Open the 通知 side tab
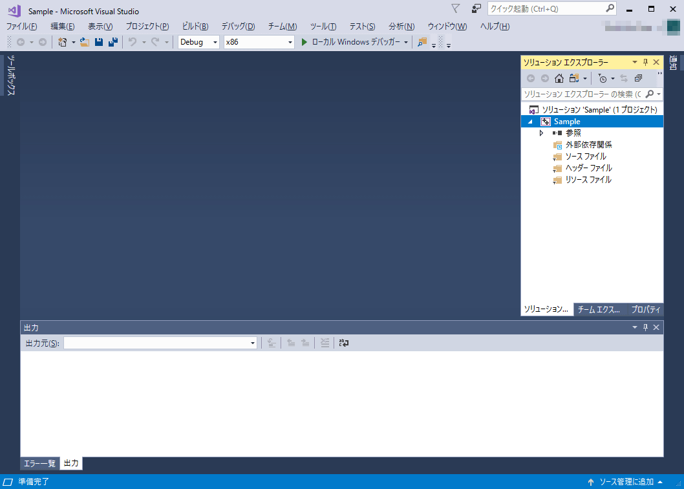The height and width of the screenshot is (489, 684). 674,63
